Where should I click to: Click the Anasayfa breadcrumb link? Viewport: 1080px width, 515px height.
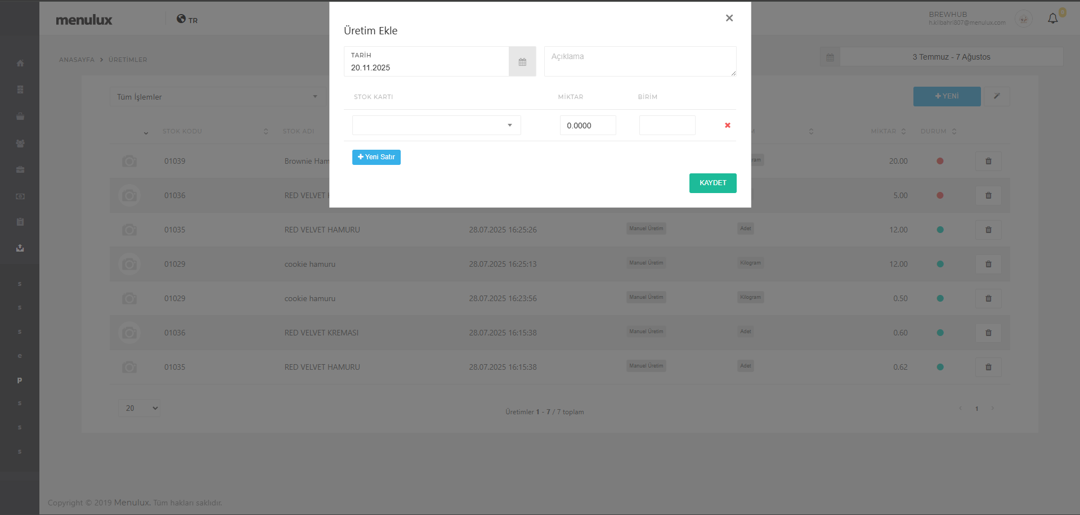pos(77,60)
